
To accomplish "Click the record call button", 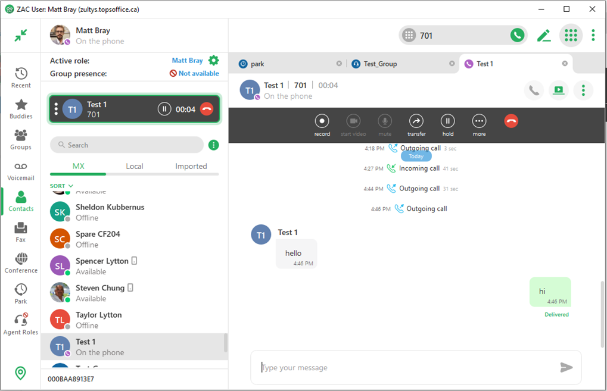I will pos(322,121).
